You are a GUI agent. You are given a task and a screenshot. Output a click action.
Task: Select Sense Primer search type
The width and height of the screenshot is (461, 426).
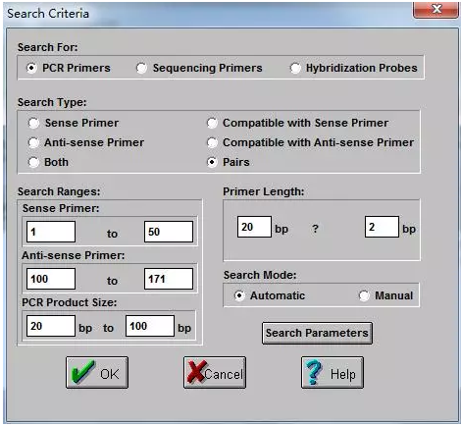33,123
